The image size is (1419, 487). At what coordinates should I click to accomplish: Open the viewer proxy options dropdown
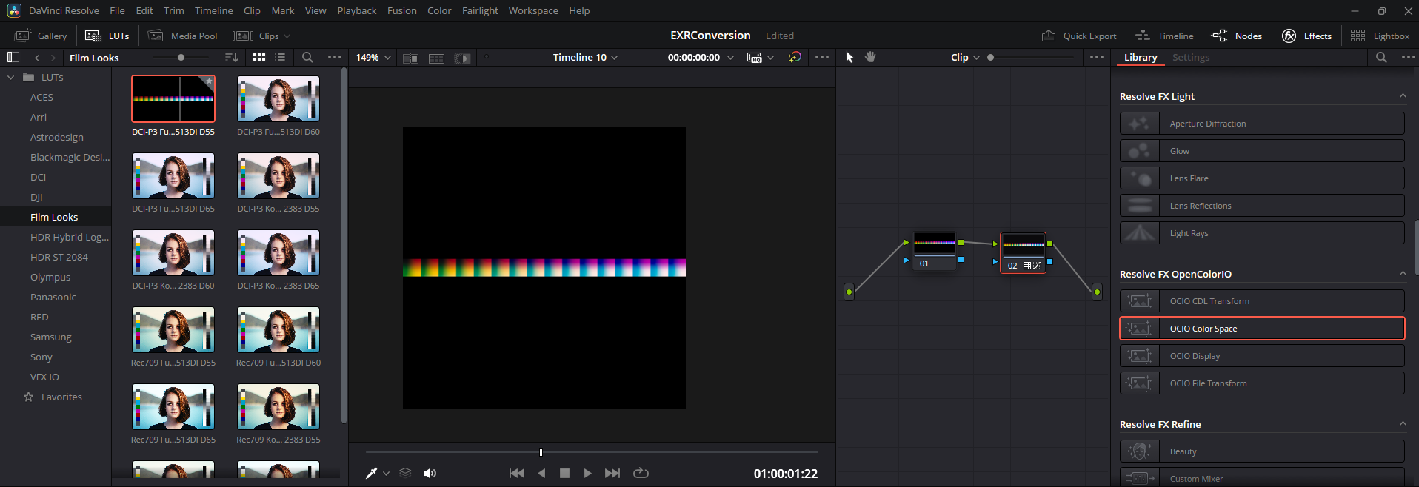pos(761,57)
